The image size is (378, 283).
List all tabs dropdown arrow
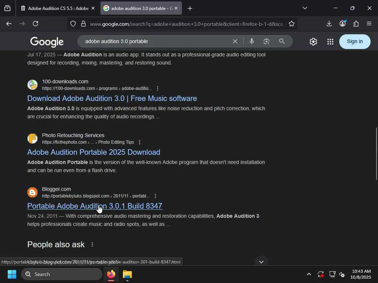click(x=305, y=8)
